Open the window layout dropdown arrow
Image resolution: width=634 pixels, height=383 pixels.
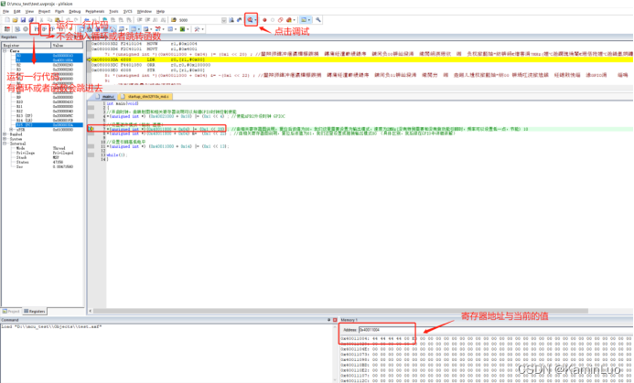point(309,20)
